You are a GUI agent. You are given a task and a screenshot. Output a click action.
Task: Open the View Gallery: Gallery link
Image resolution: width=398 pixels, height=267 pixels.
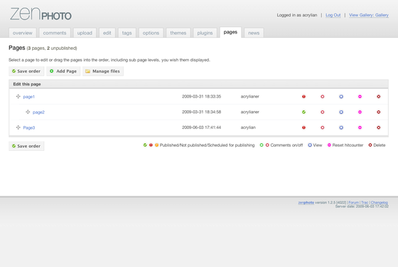369,15
